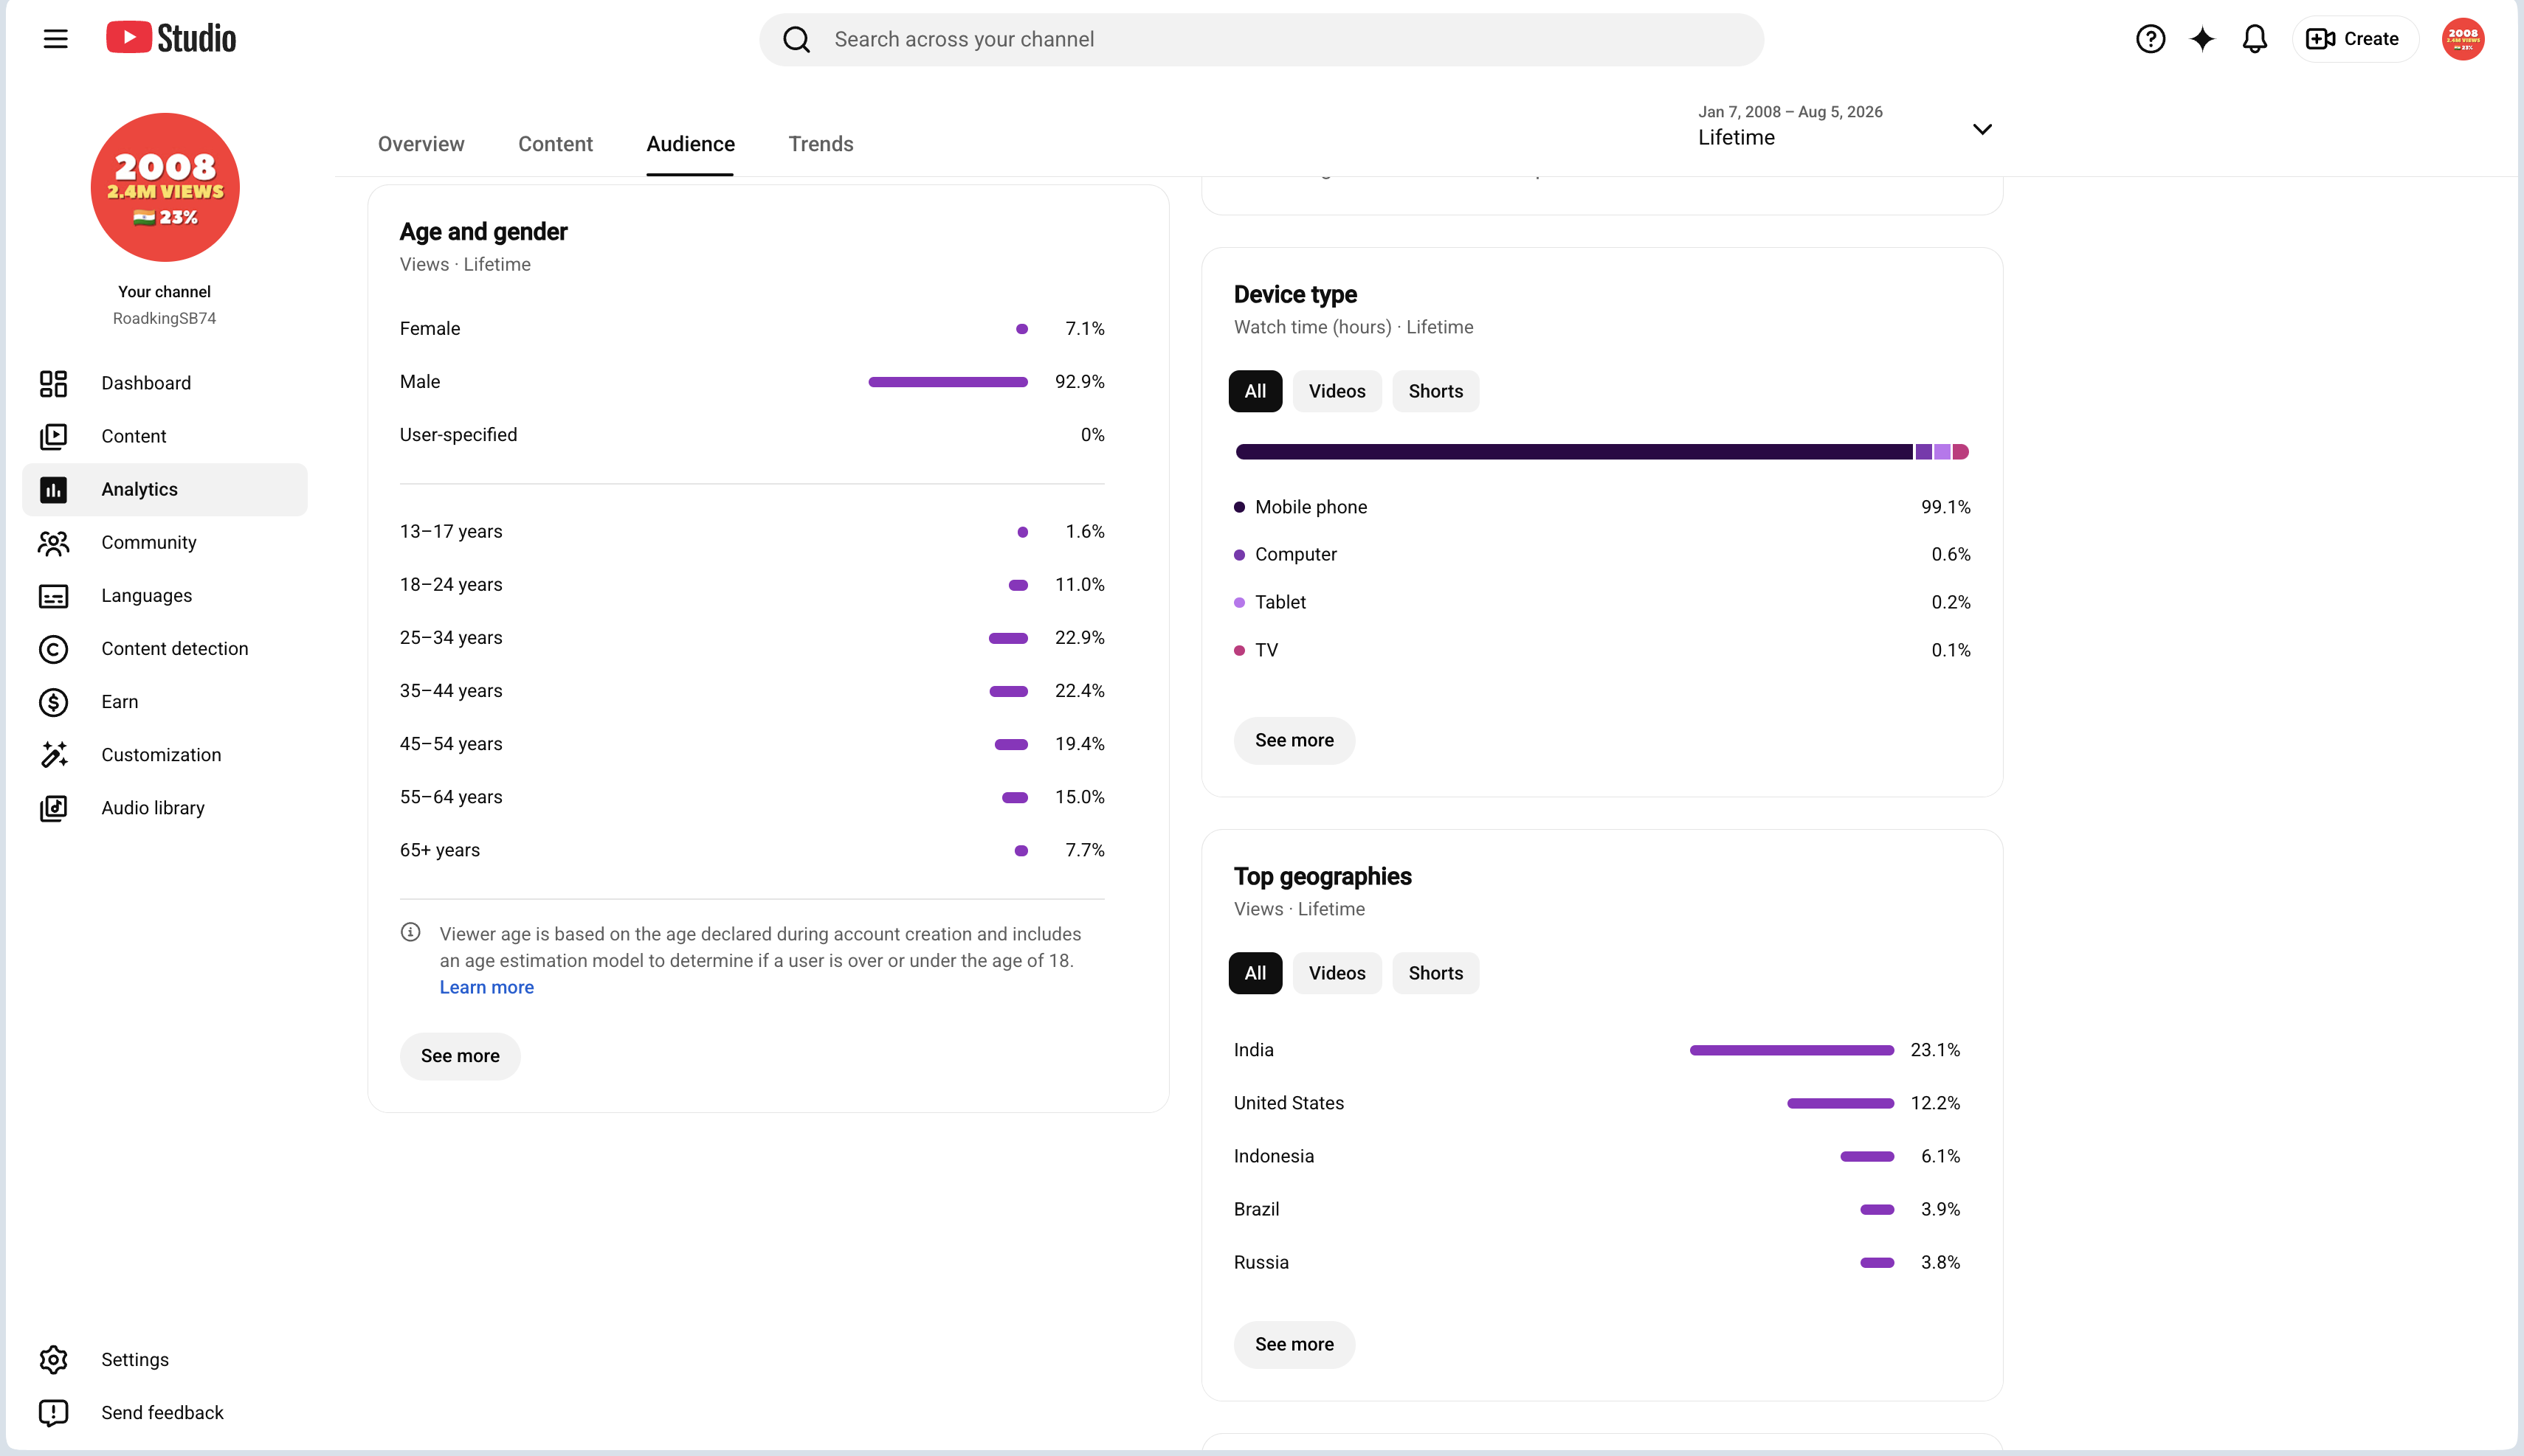Viewport: 2524px width, 1456px height.
Task: Click the Device type card heading
Action: coord(1294,294)
